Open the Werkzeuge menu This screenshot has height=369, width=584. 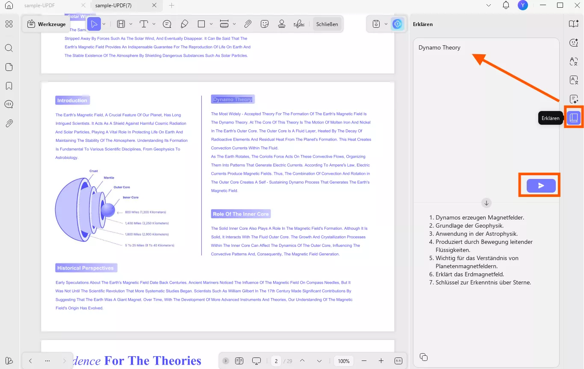coord(47,24)
